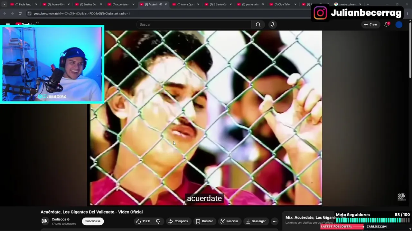Dislike the video
Image resolution: width=412 pixels, height=231 pixels.
158,221
